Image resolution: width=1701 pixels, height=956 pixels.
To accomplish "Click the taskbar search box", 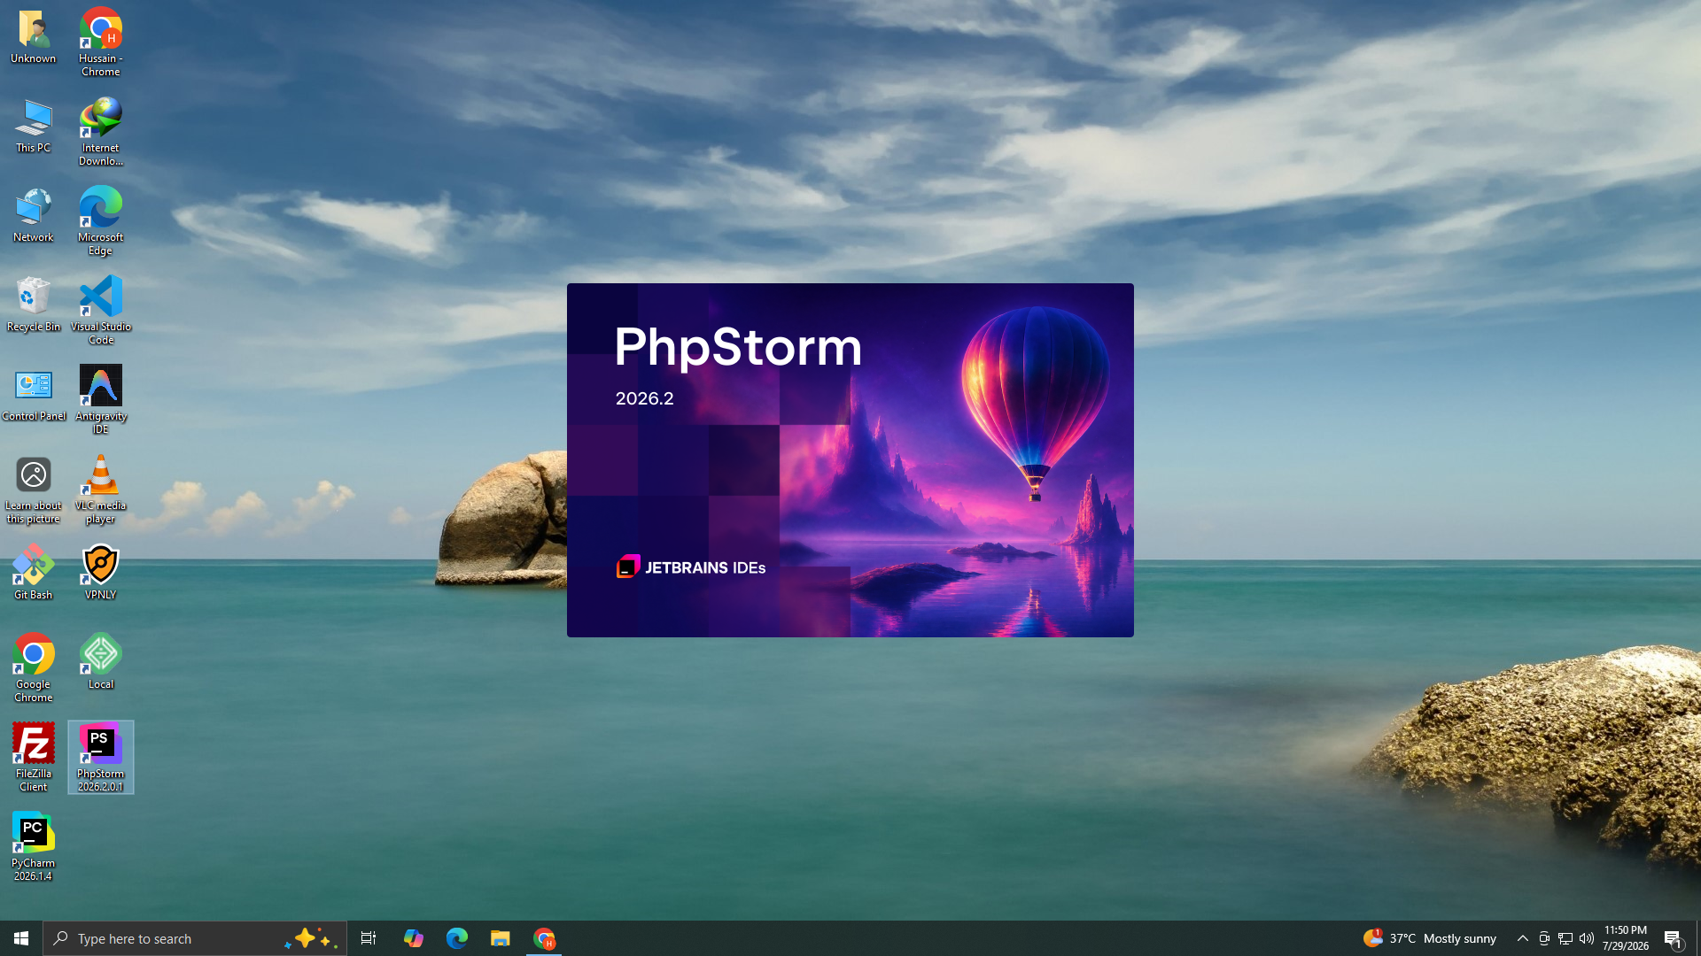I will point(195,938).
